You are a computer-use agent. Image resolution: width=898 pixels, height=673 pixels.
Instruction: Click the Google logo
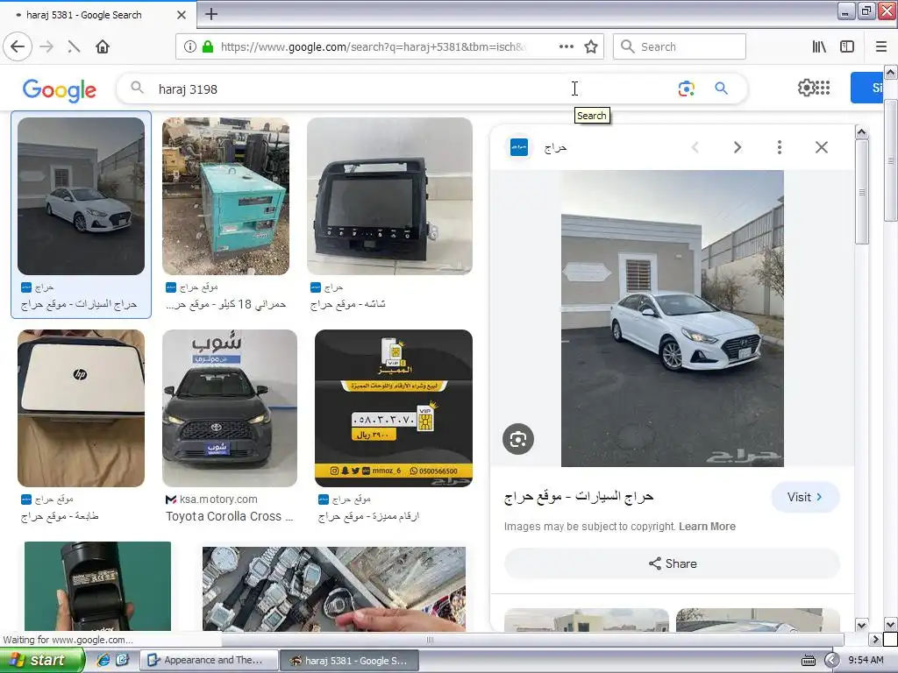[60, 90]
